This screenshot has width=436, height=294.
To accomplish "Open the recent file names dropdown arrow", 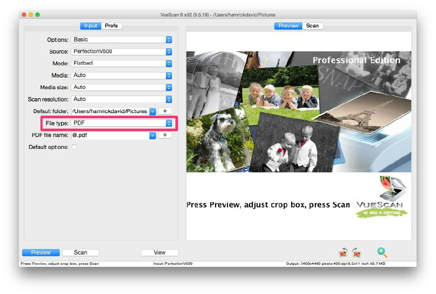I will (x=153, y=135).
